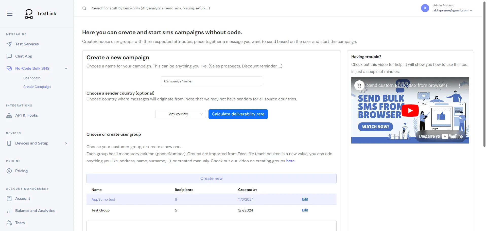487x231 pixels.
Task: Open the YouTube video options menu
Action: [x=459, y=85]
